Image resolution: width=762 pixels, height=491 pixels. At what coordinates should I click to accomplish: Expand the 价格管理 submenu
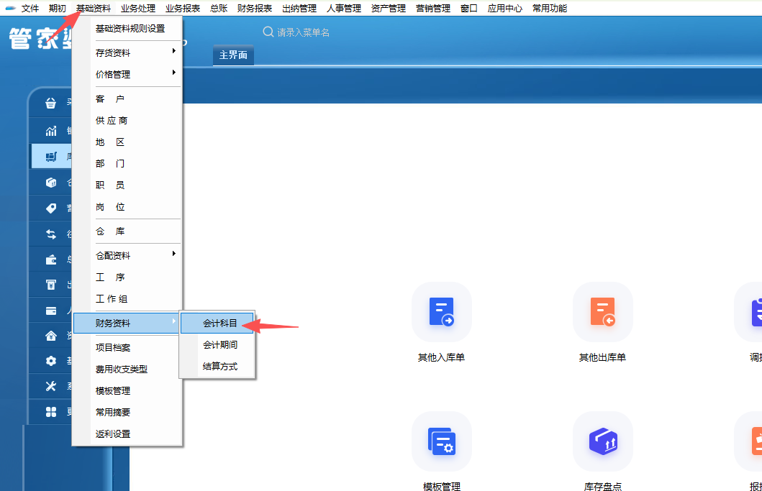click(127, 74)
